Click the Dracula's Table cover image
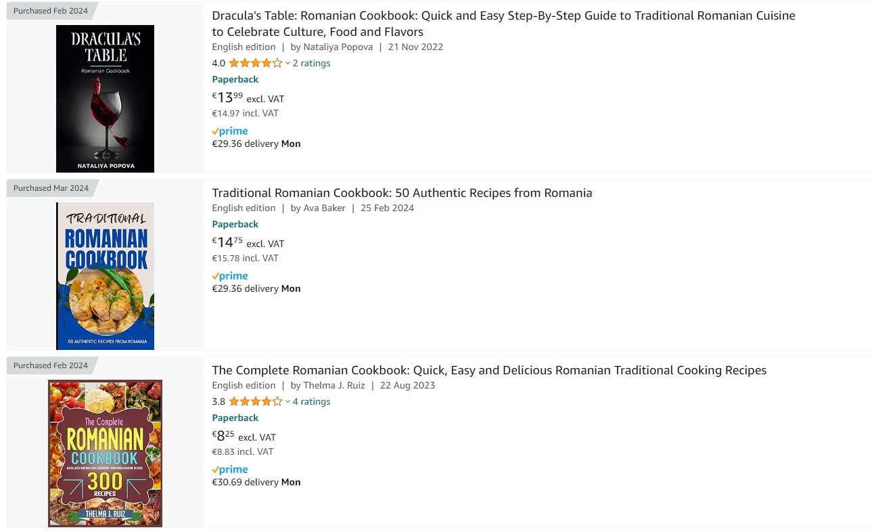 105,98
